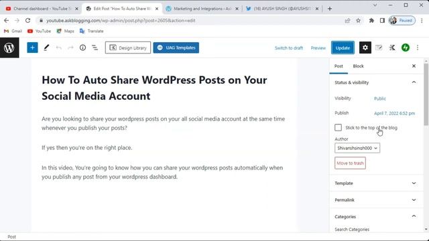Open the Design Library button

click(x=128, y=48)
